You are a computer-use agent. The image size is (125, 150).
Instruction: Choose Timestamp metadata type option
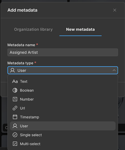pyautogui.click(x=63, y=117)
